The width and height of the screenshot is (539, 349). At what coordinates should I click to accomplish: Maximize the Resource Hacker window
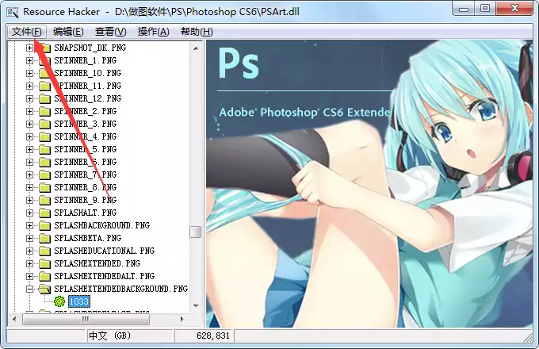pyautogui.click(x=485, y=9)
